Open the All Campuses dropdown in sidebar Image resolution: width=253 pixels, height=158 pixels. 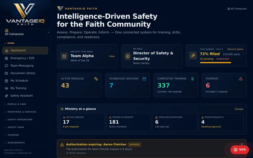pos(27,33)
